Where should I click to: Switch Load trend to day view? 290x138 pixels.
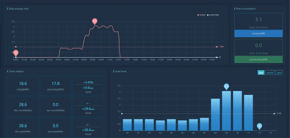(x=261, y=73)
